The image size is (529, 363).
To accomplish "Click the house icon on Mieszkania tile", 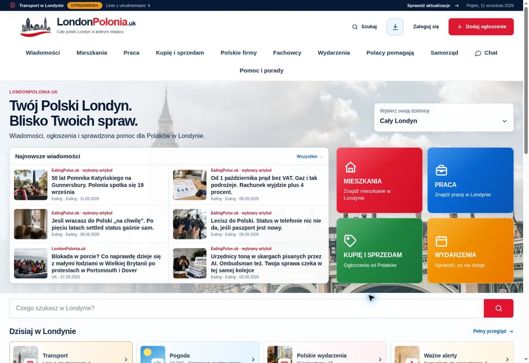I will point(350,167).
